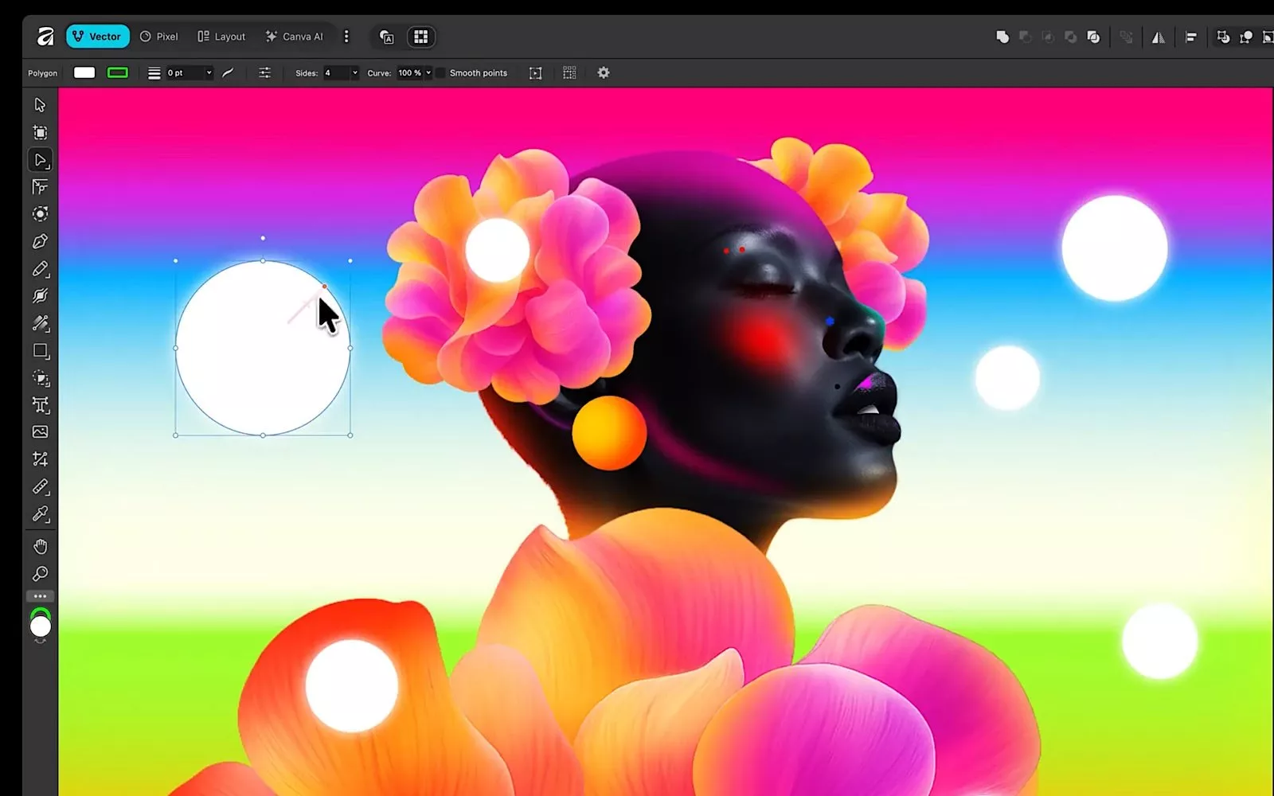Expand the Sides value dropdown
1274x796 pixels.
354,73
